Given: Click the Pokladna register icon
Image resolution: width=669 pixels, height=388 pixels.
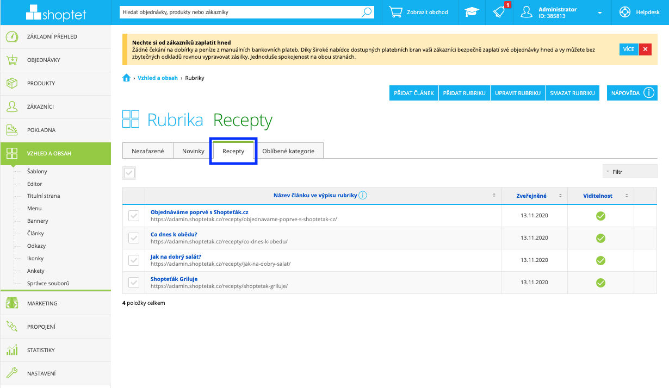Looking at the screenshot, I should [x=12, y=130].
